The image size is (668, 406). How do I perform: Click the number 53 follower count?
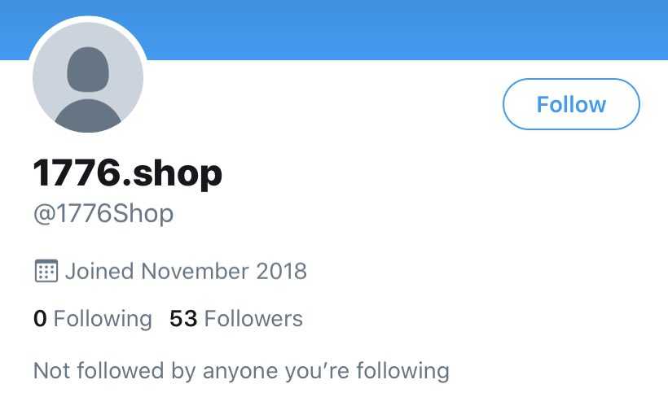coord(183,319)
